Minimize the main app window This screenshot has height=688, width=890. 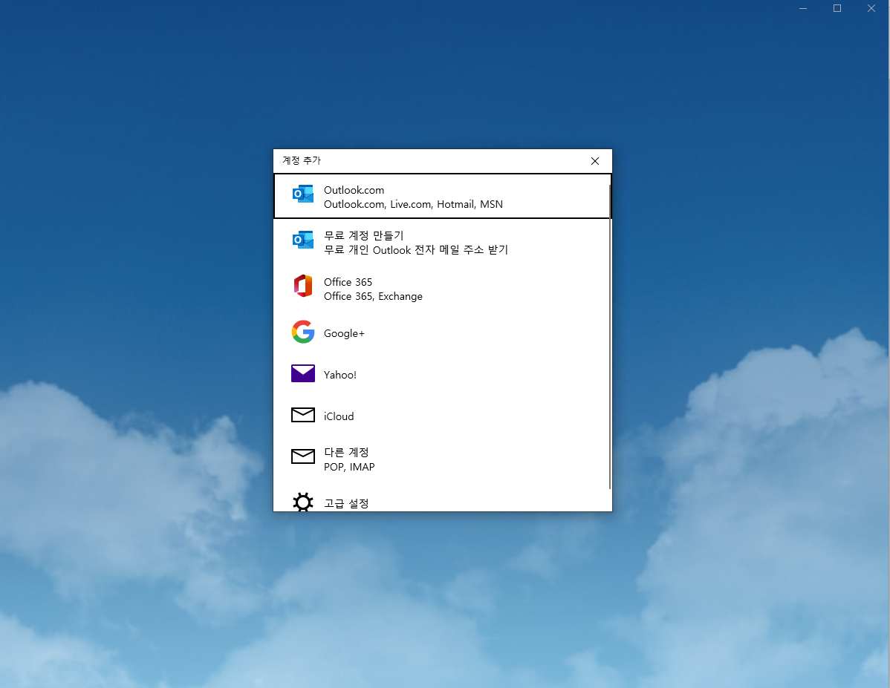pyautogui.click(x=802, y=8)
